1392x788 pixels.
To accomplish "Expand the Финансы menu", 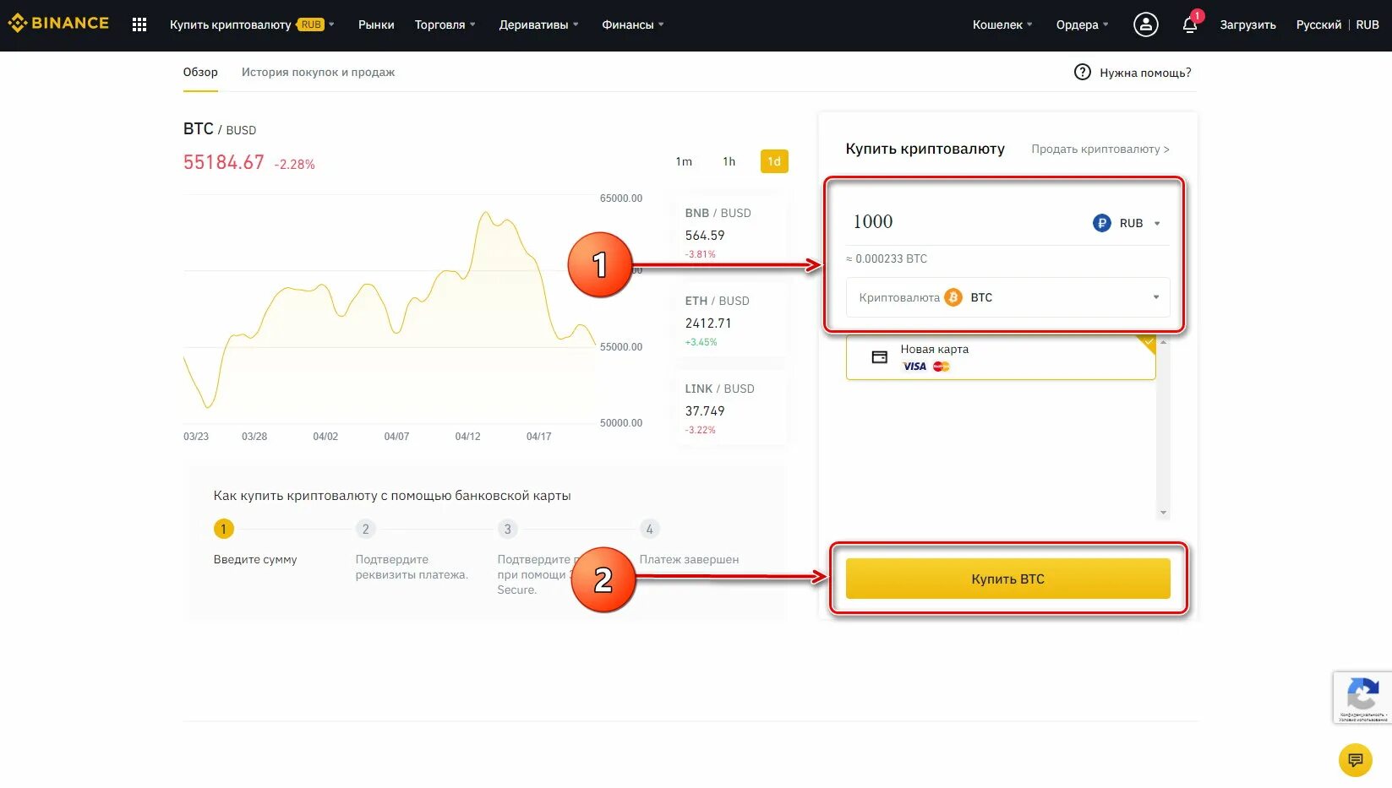I will tap(632, 24).
